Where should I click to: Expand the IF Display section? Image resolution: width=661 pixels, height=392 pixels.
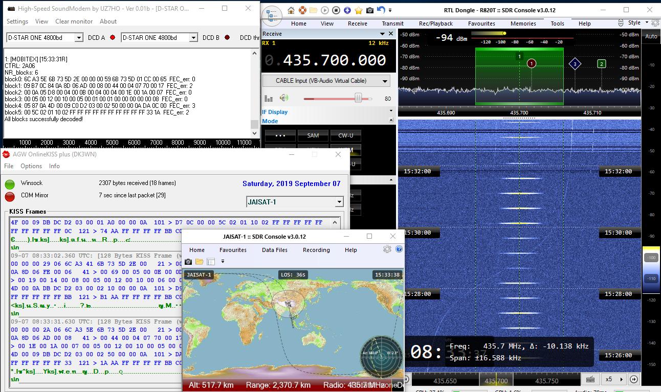(391, 111)
